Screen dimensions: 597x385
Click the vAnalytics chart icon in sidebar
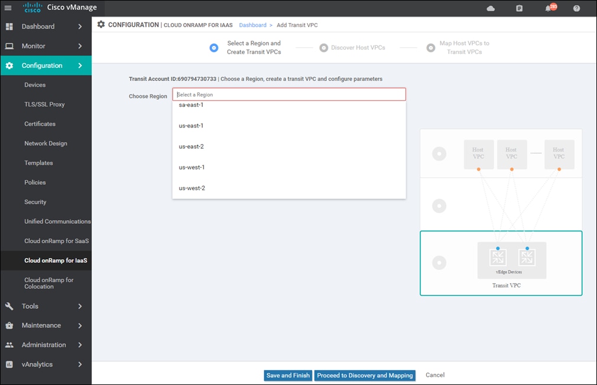[x=9, y=364]
